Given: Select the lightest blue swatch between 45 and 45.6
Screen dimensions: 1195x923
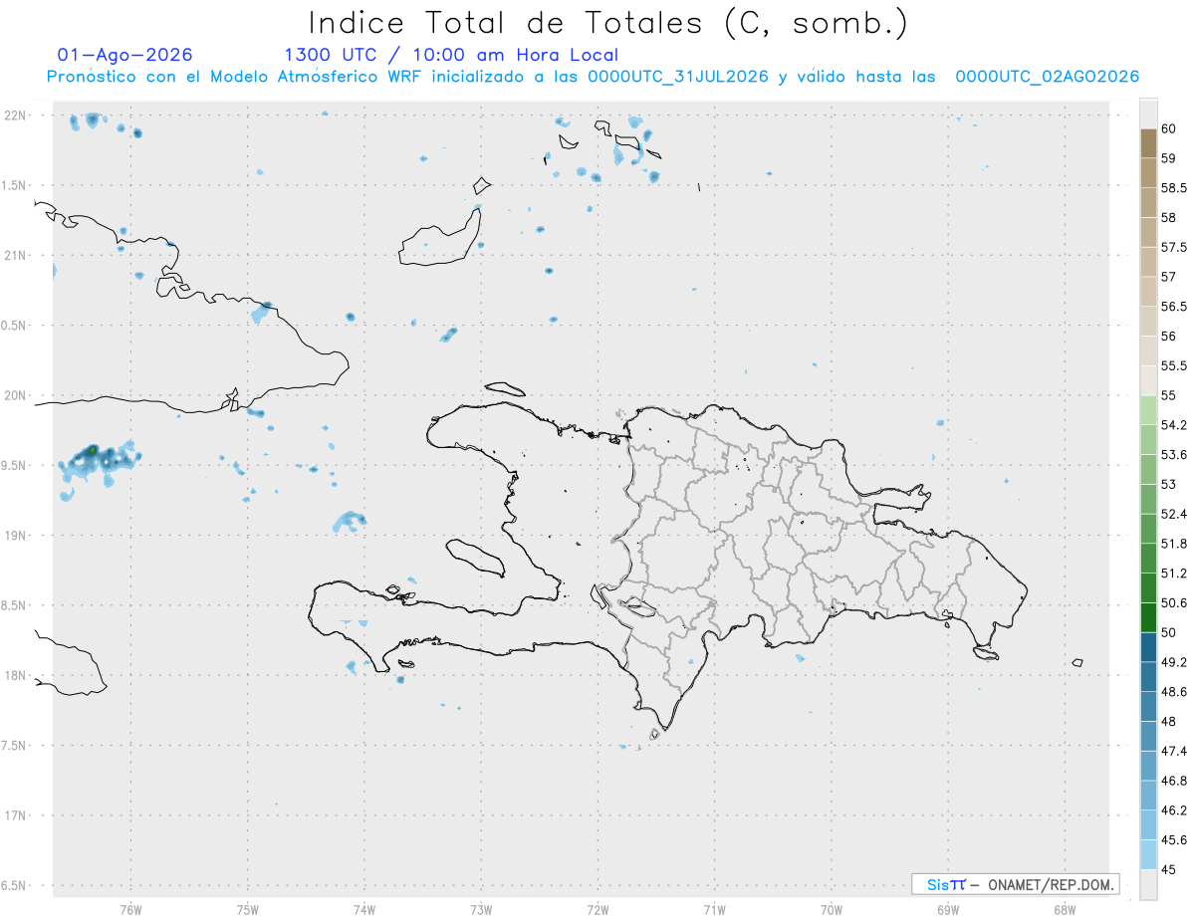Looking at the screenshot, I should click(x=1148, y=854).
